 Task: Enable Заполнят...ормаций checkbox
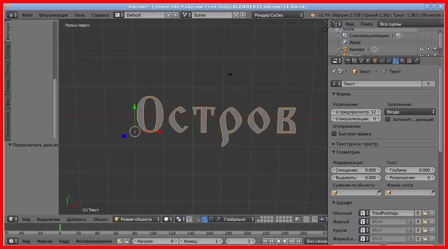[388, 119]
